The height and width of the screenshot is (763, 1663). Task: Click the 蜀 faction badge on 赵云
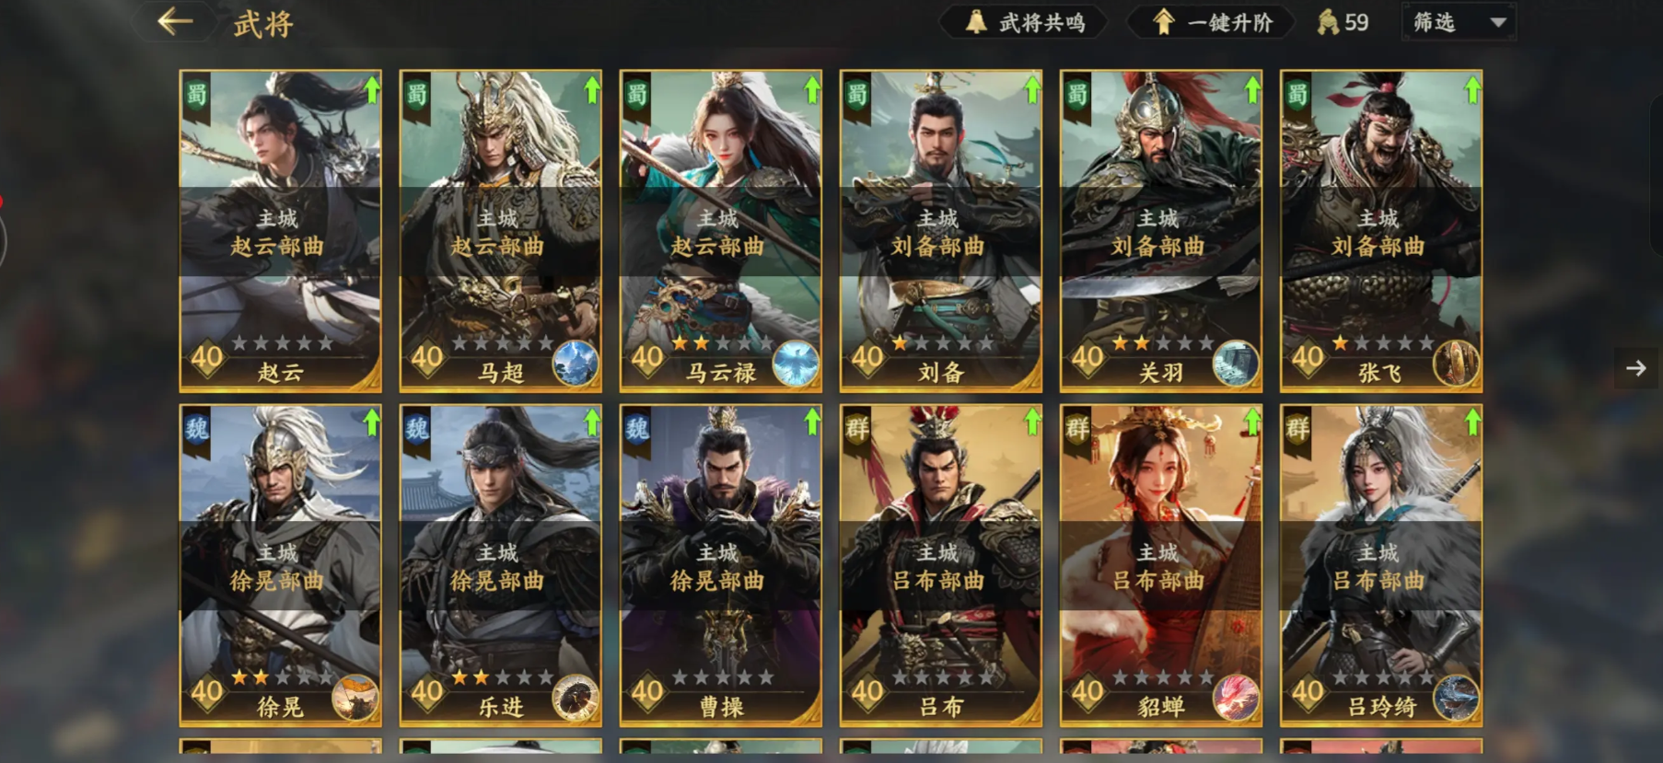click(x=197, y=98)
